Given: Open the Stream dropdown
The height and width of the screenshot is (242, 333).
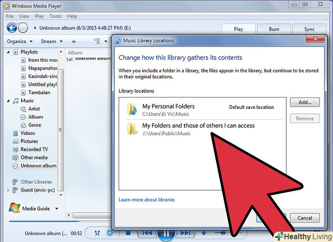Looking at the screenshot, I should pos(52,42).
